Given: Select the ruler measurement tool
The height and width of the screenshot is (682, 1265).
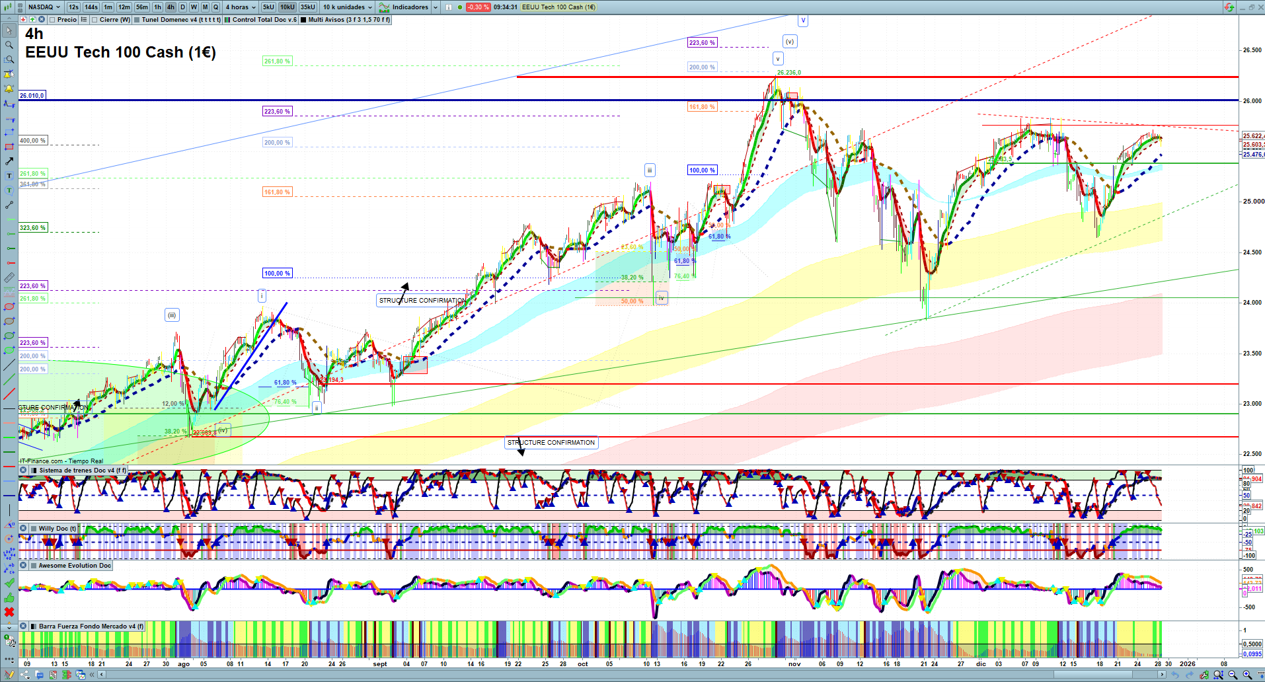Looking at the screenshot, I should click(x=9, y=278).
